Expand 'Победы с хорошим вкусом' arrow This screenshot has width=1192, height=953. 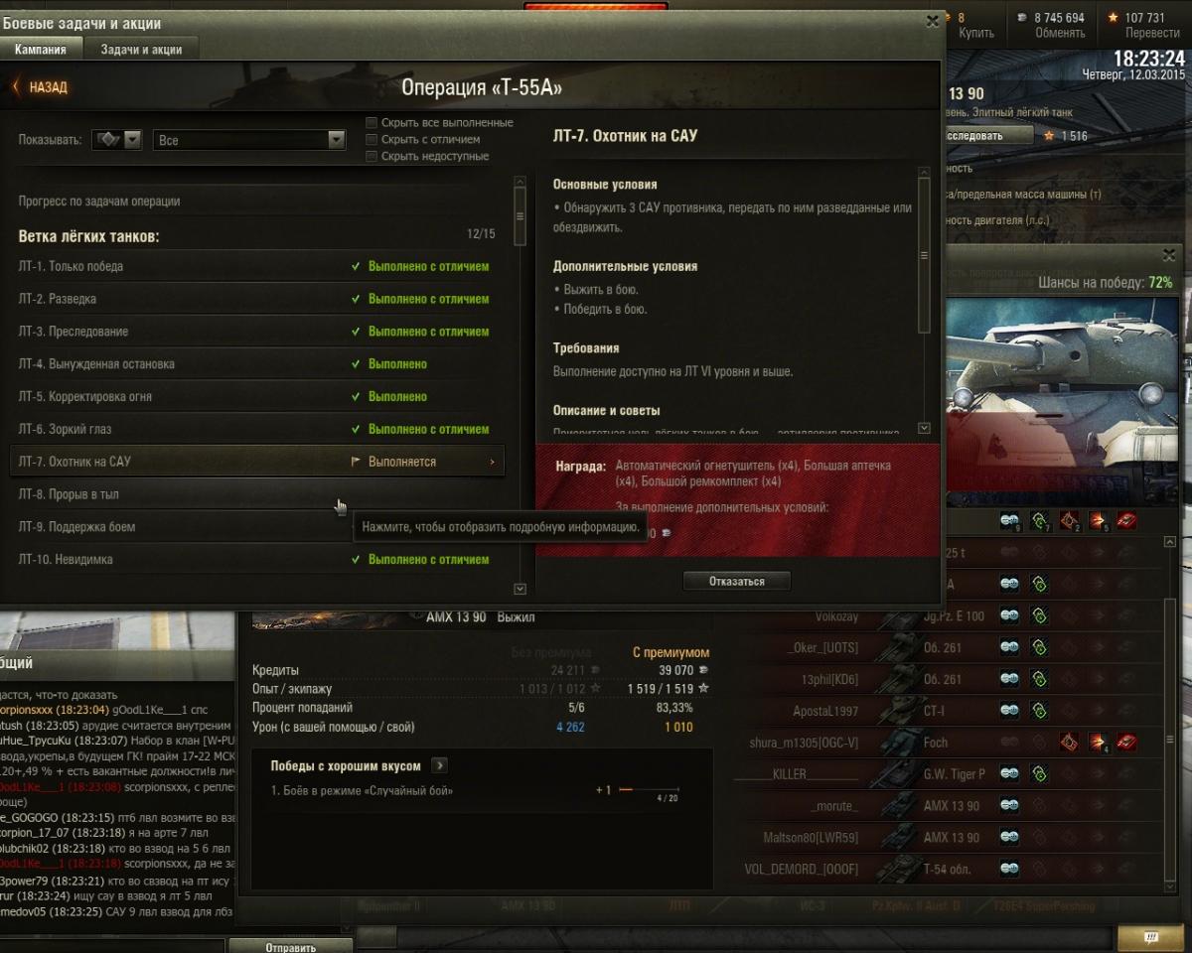click(440, 766)
